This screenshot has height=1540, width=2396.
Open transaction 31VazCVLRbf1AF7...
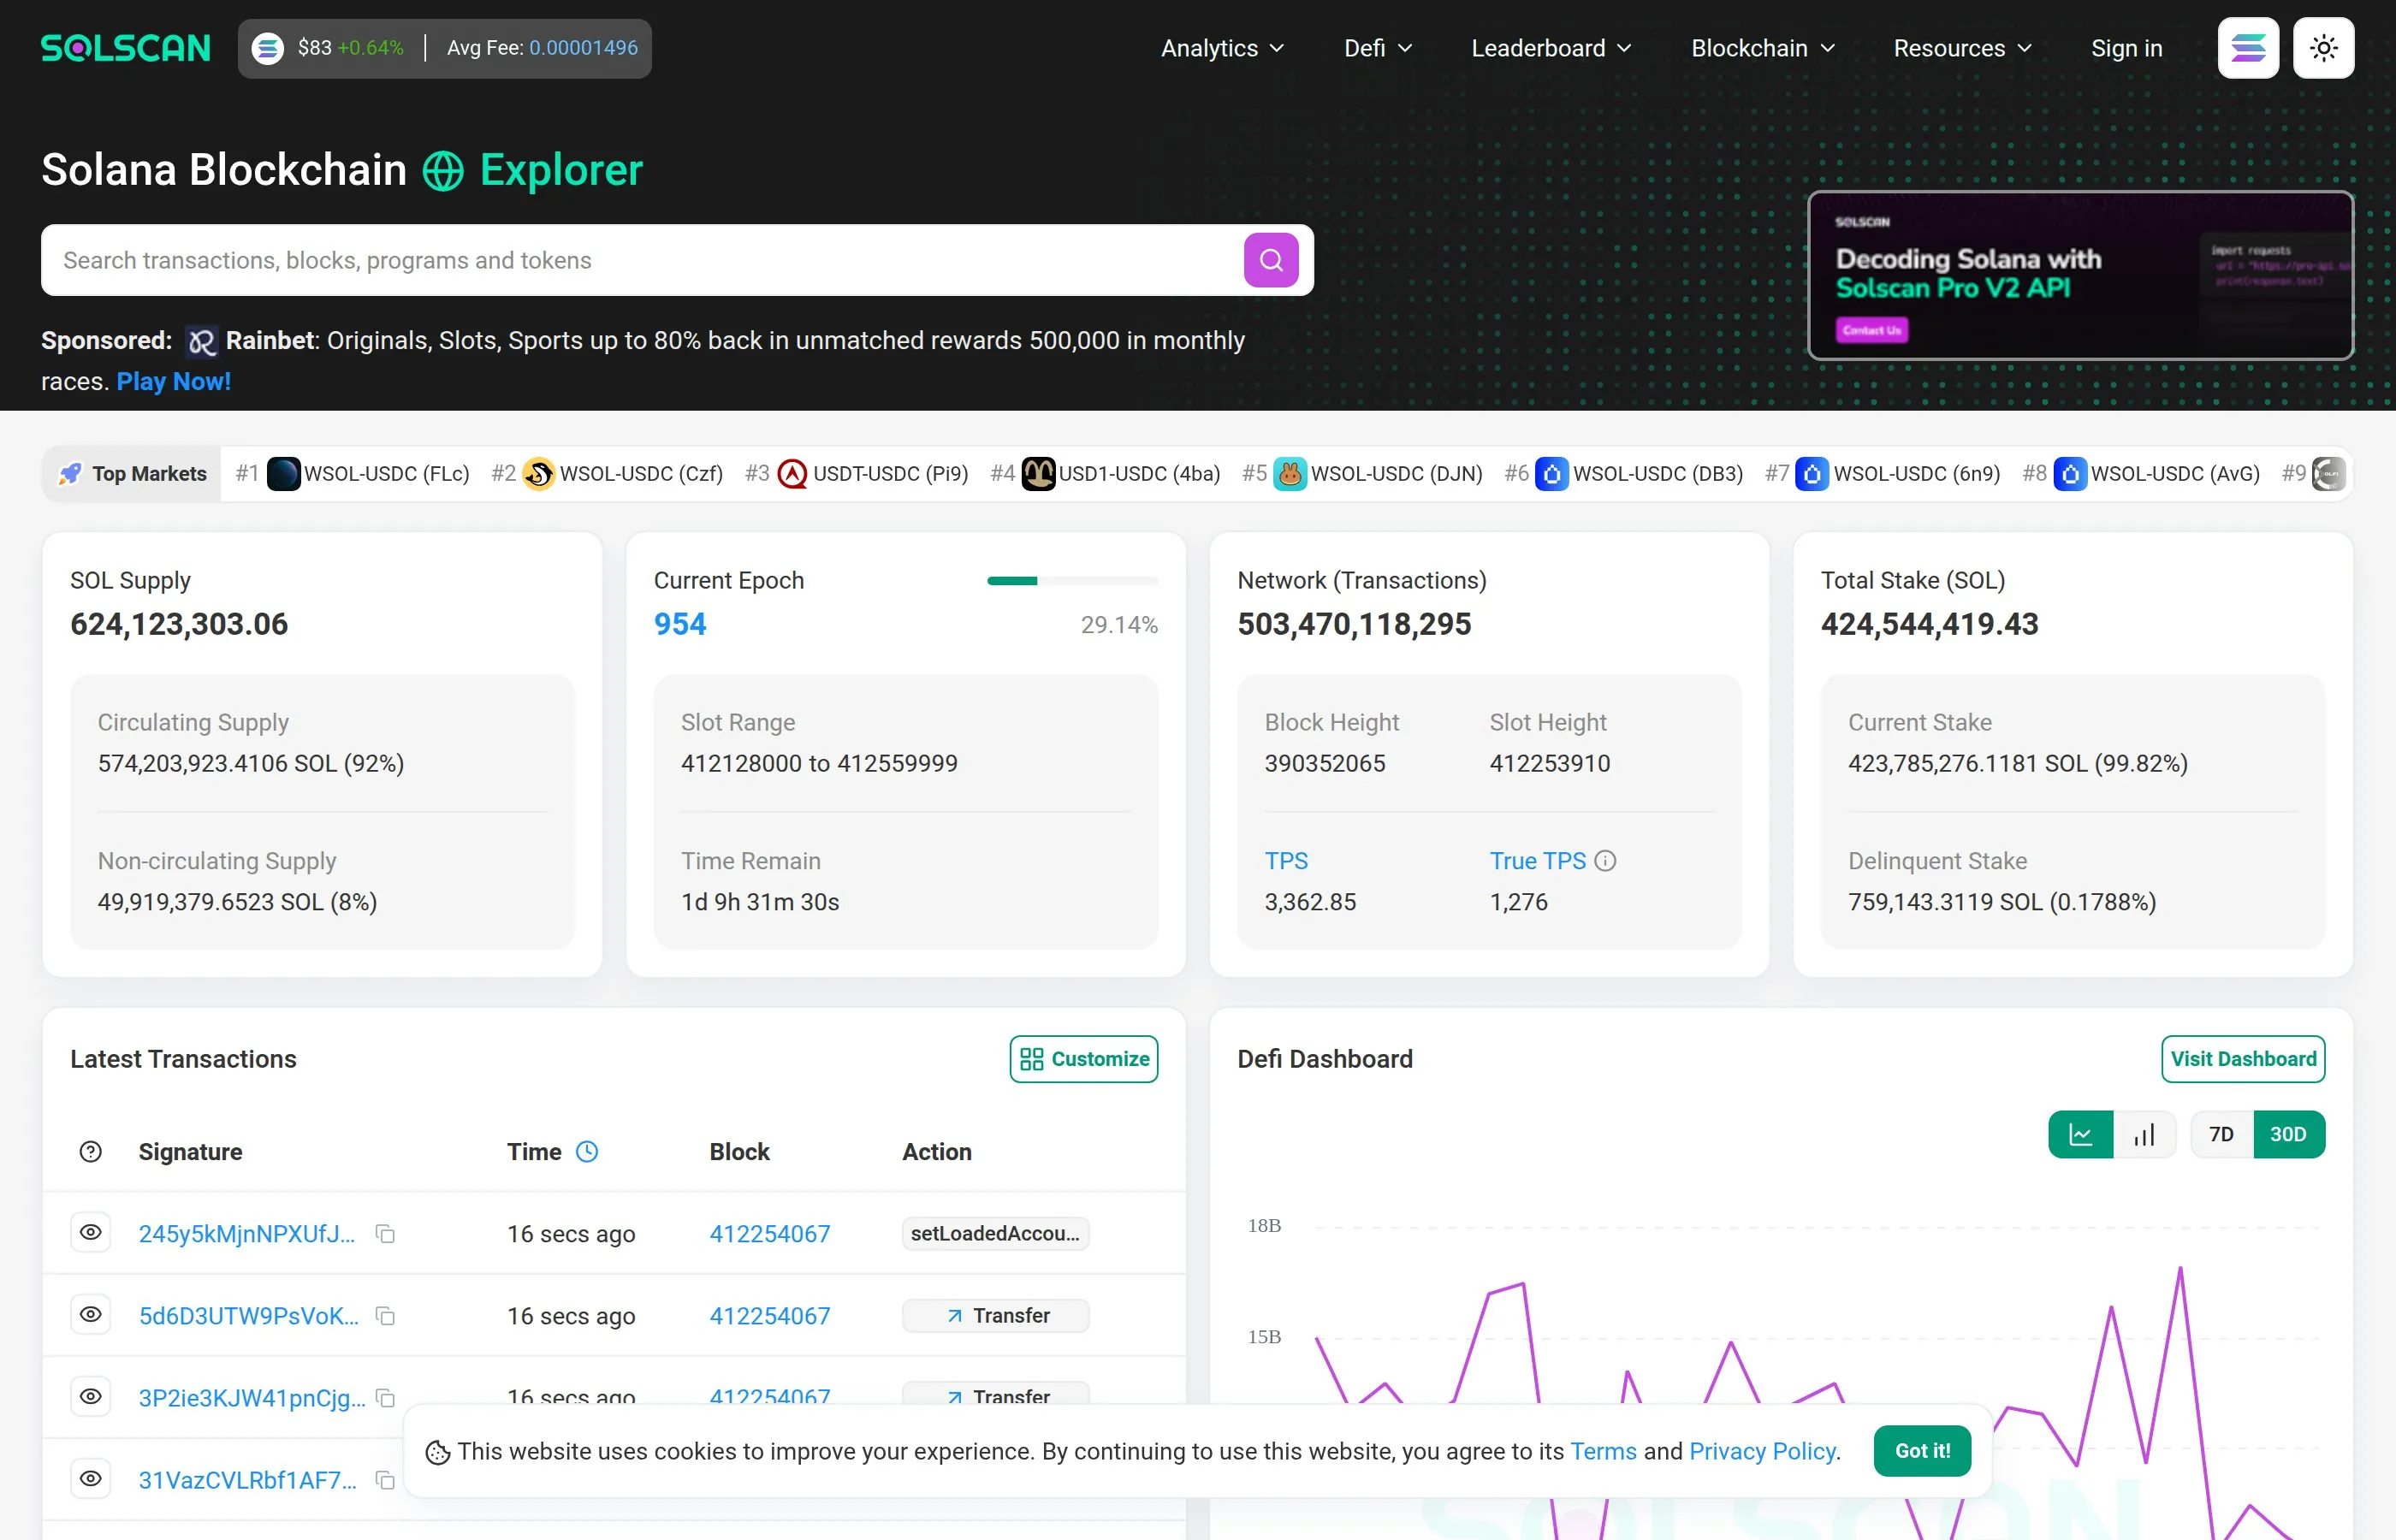[x=248, y=1480]
